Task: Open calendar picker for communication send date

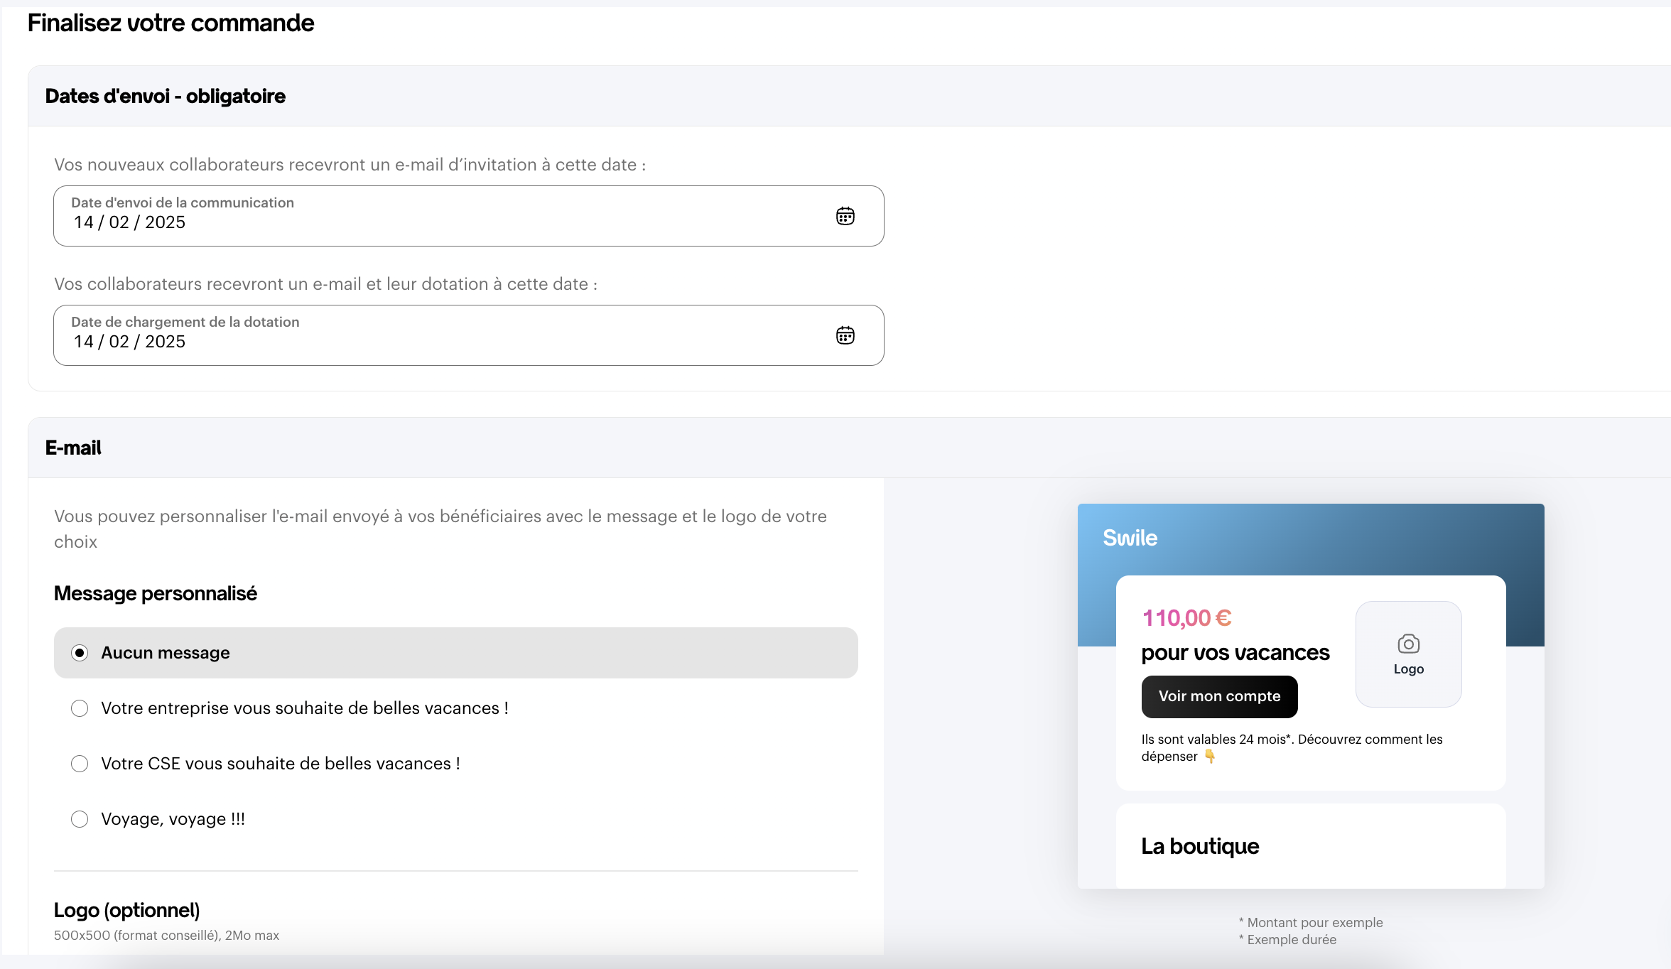Action: (845, 216)
